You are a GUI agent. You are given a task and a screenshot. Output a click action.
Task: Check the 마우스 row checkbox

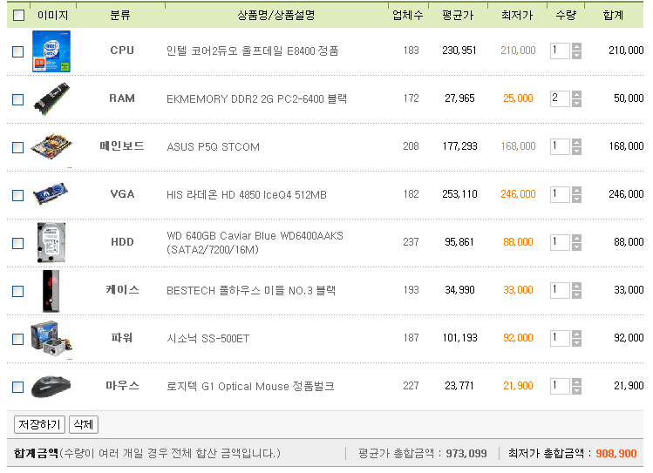pos(18,387)
